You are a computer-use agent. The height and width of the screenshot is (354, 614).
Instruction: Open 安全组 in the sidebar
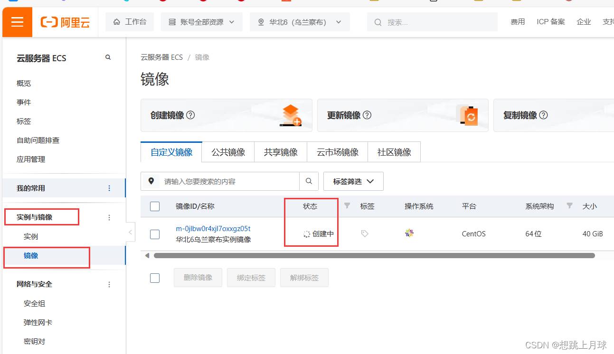pyautogui.click(x=35, y=303)
